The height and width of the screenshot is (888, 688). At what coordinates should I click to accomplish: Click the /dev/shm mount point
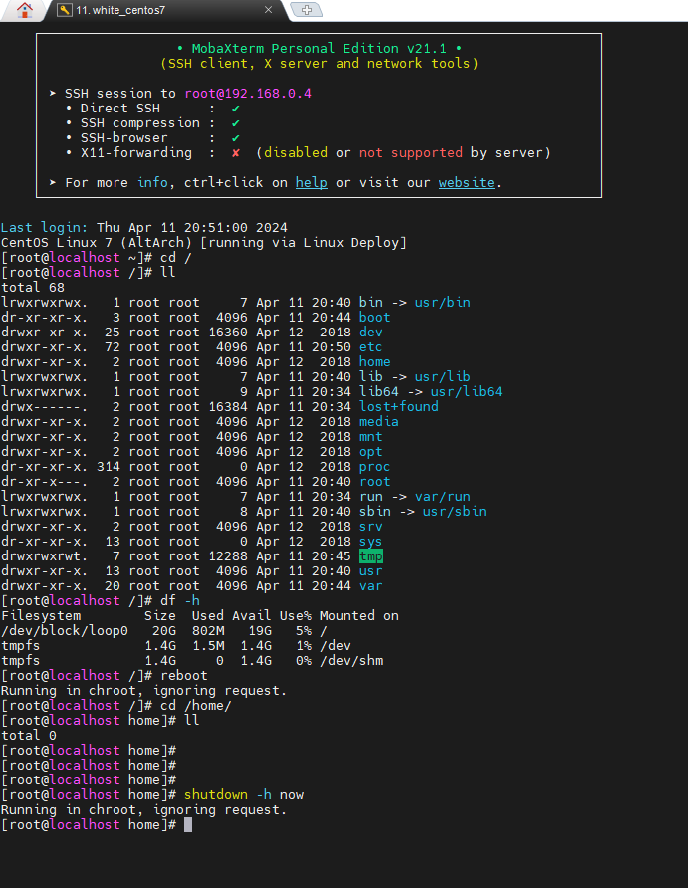pyautogui.click(x=351, y=661)
